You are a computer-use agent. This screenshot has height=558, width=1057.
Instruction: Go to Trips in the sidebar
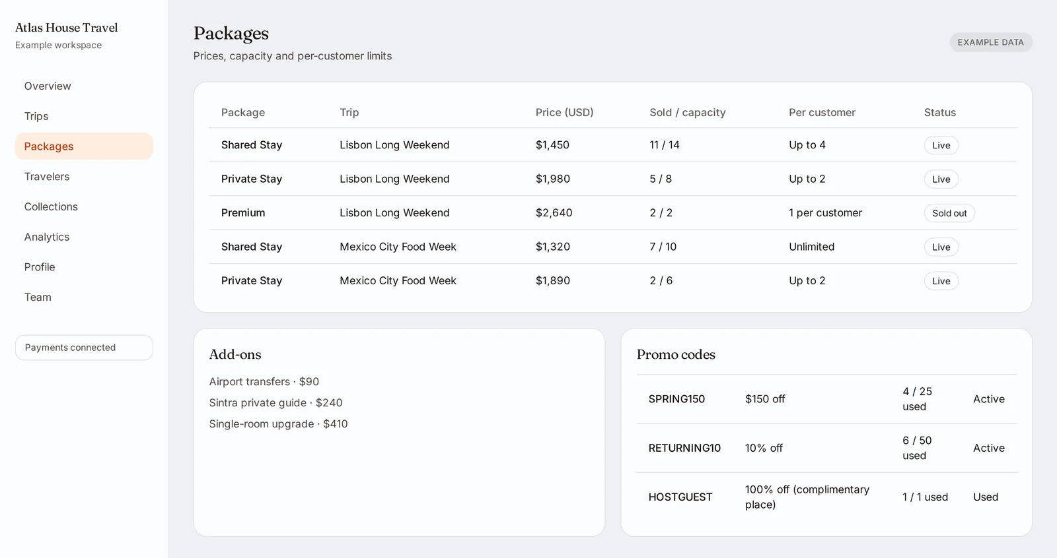(84, 116)
